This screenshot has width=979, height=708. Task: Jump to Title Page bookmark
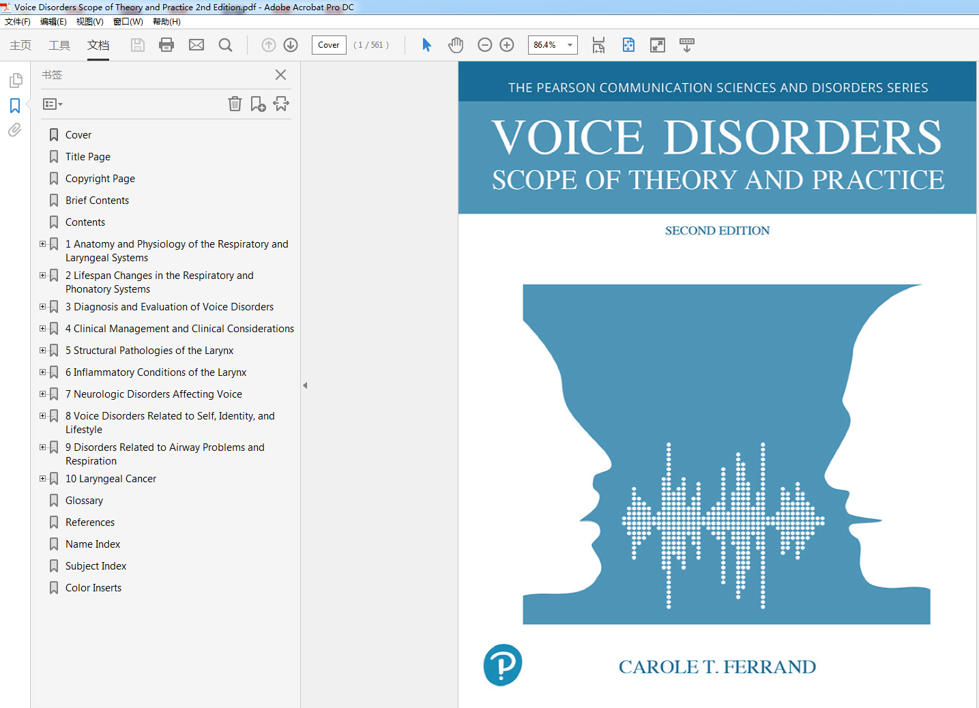point(88,157)
